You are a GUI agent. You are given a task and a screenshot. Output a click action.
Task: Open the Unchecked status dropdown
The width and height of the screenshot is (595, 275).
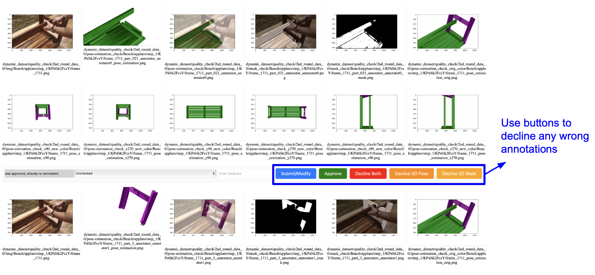point(145,173)
